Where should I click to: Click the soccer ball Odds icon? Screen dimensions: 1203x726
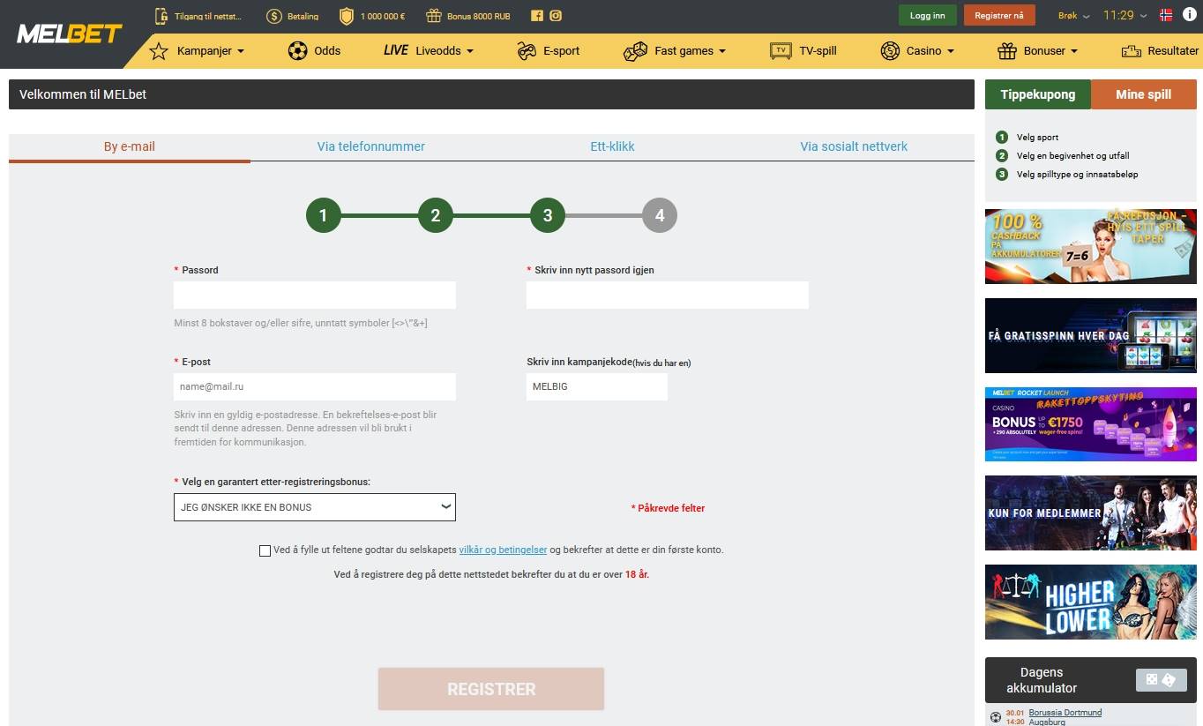tap(298, 51)
